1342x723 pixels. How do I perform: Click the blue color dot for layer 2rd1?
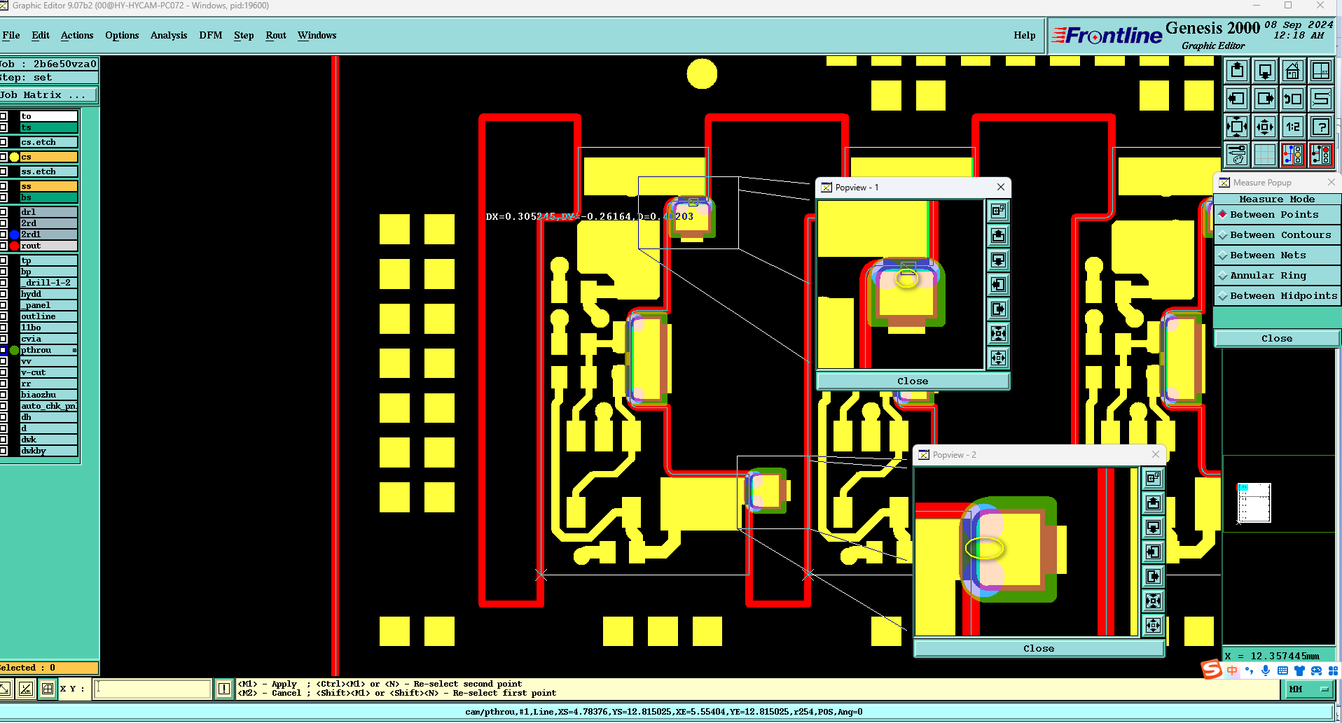pos(14,234)
